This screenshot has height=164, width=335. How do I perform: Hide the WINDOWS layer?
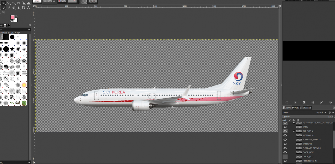[285, 144]
